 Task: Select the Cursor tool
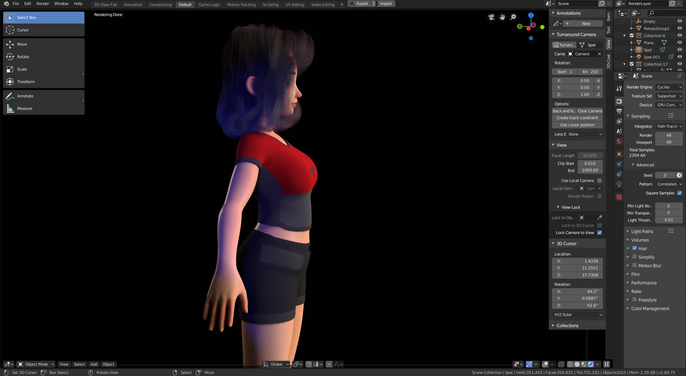pyautogui.click(x=43, y=30)
